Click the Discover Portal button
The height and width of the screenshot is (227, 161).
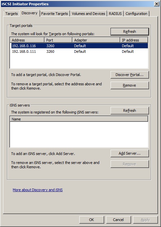coord(129,75)
